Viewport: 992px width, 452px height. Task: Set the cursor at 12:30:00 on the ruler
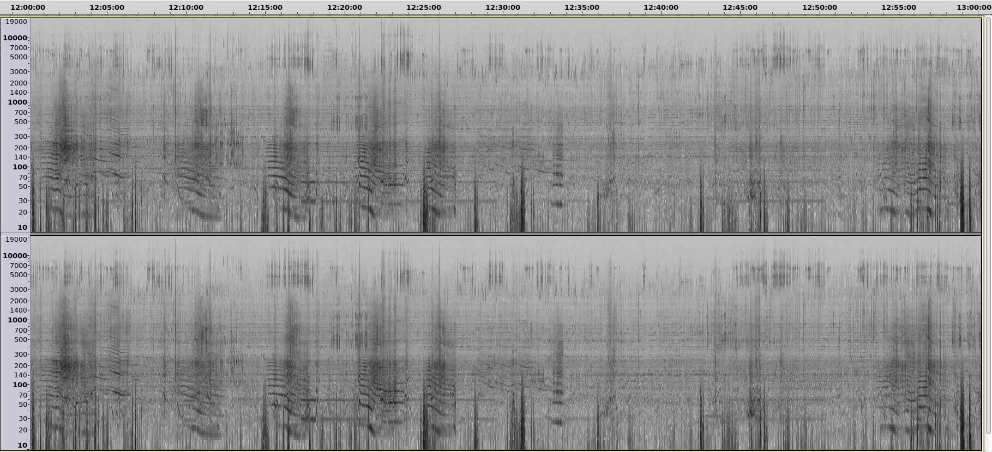point(503,8)
